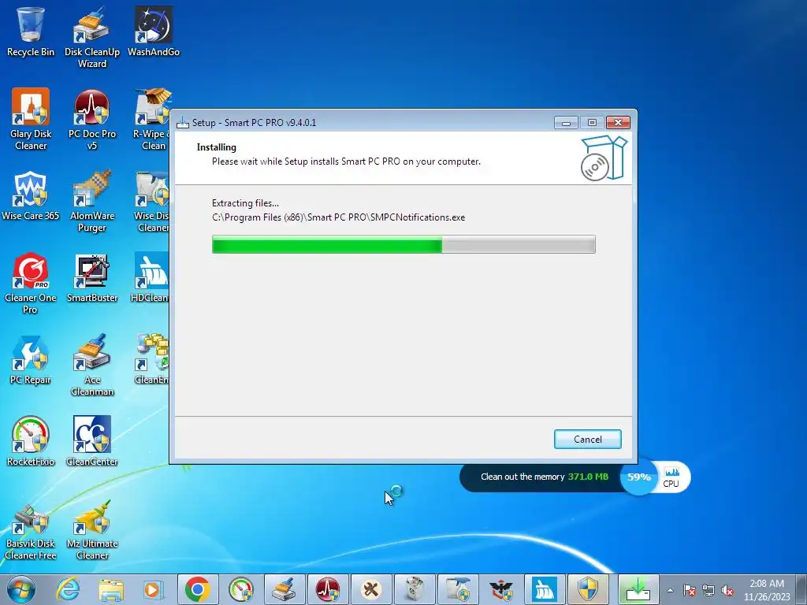Image resolution: width=807 pixels, height=605 pixels.
Task: Switch to HDCleaner broom taskbar item
Action: point(544,589)
